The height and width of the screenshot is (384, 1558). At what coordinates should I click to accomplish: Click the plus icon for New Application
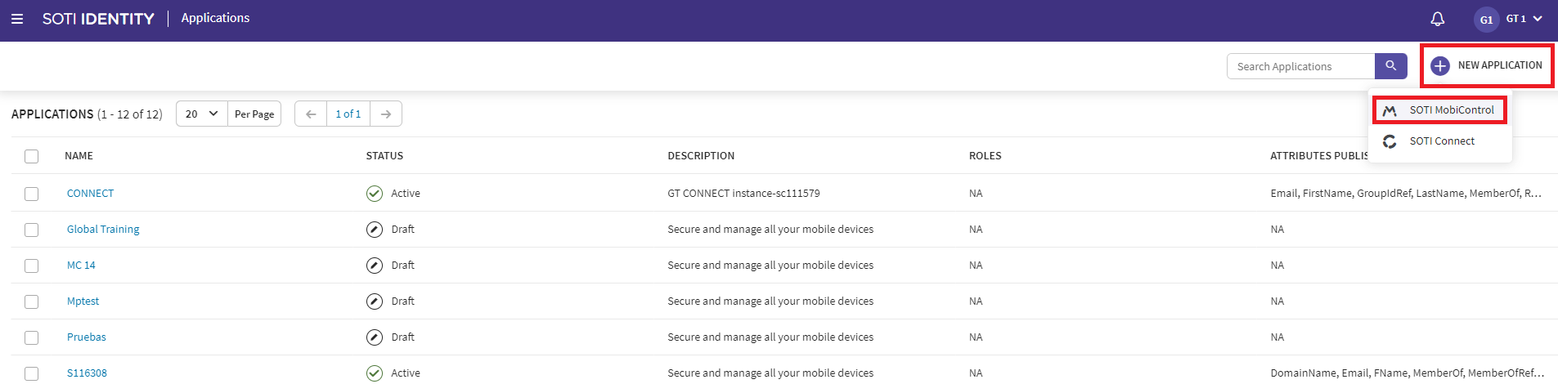pyautogui.click(x=1440, y=66)
